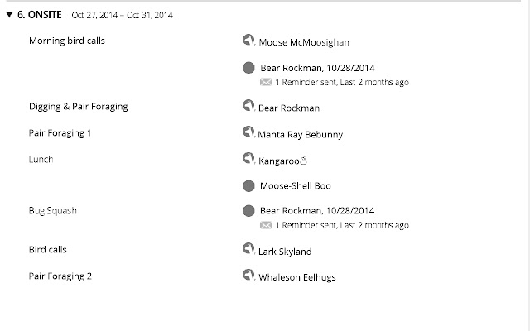Viewport: 530px width, 331px height.
Task: Click the status icon beside Bear Rockman for Digging
Action: pos(248,105)
